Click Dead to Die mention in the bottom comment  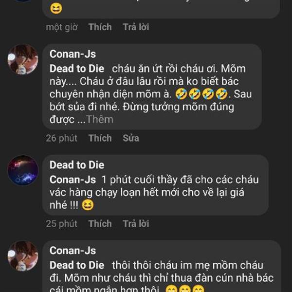[77, 265]
